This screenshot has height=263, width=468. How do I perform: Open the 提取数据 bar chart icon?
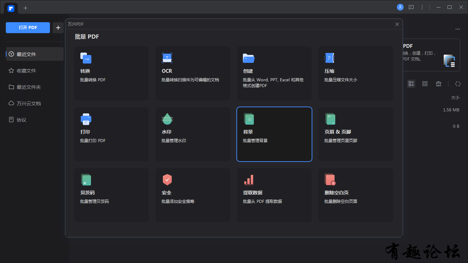pyautogui.click(x=249, y=180)
